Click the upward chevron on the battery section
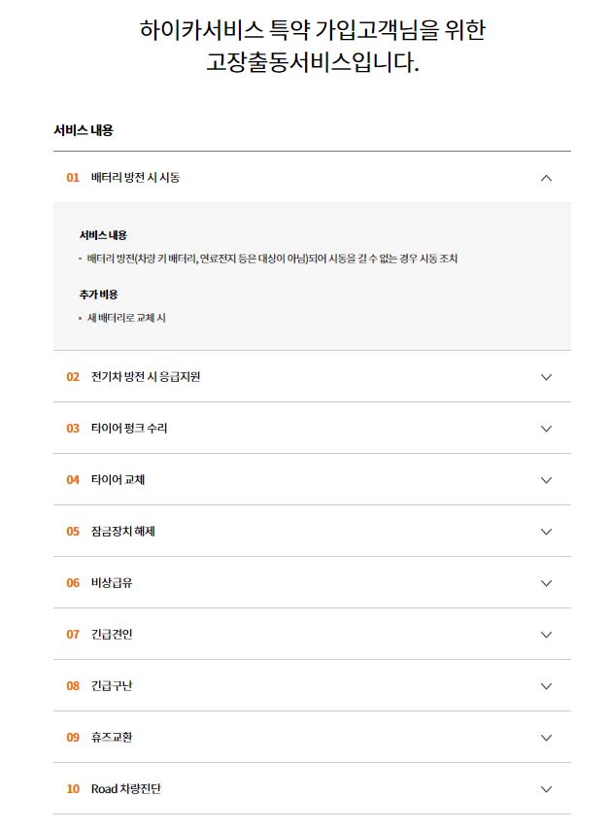Viewport: 610px width, 832px height. point(546,179)
